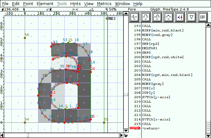Click the Step Over debugger icon

tap(146, 17)
